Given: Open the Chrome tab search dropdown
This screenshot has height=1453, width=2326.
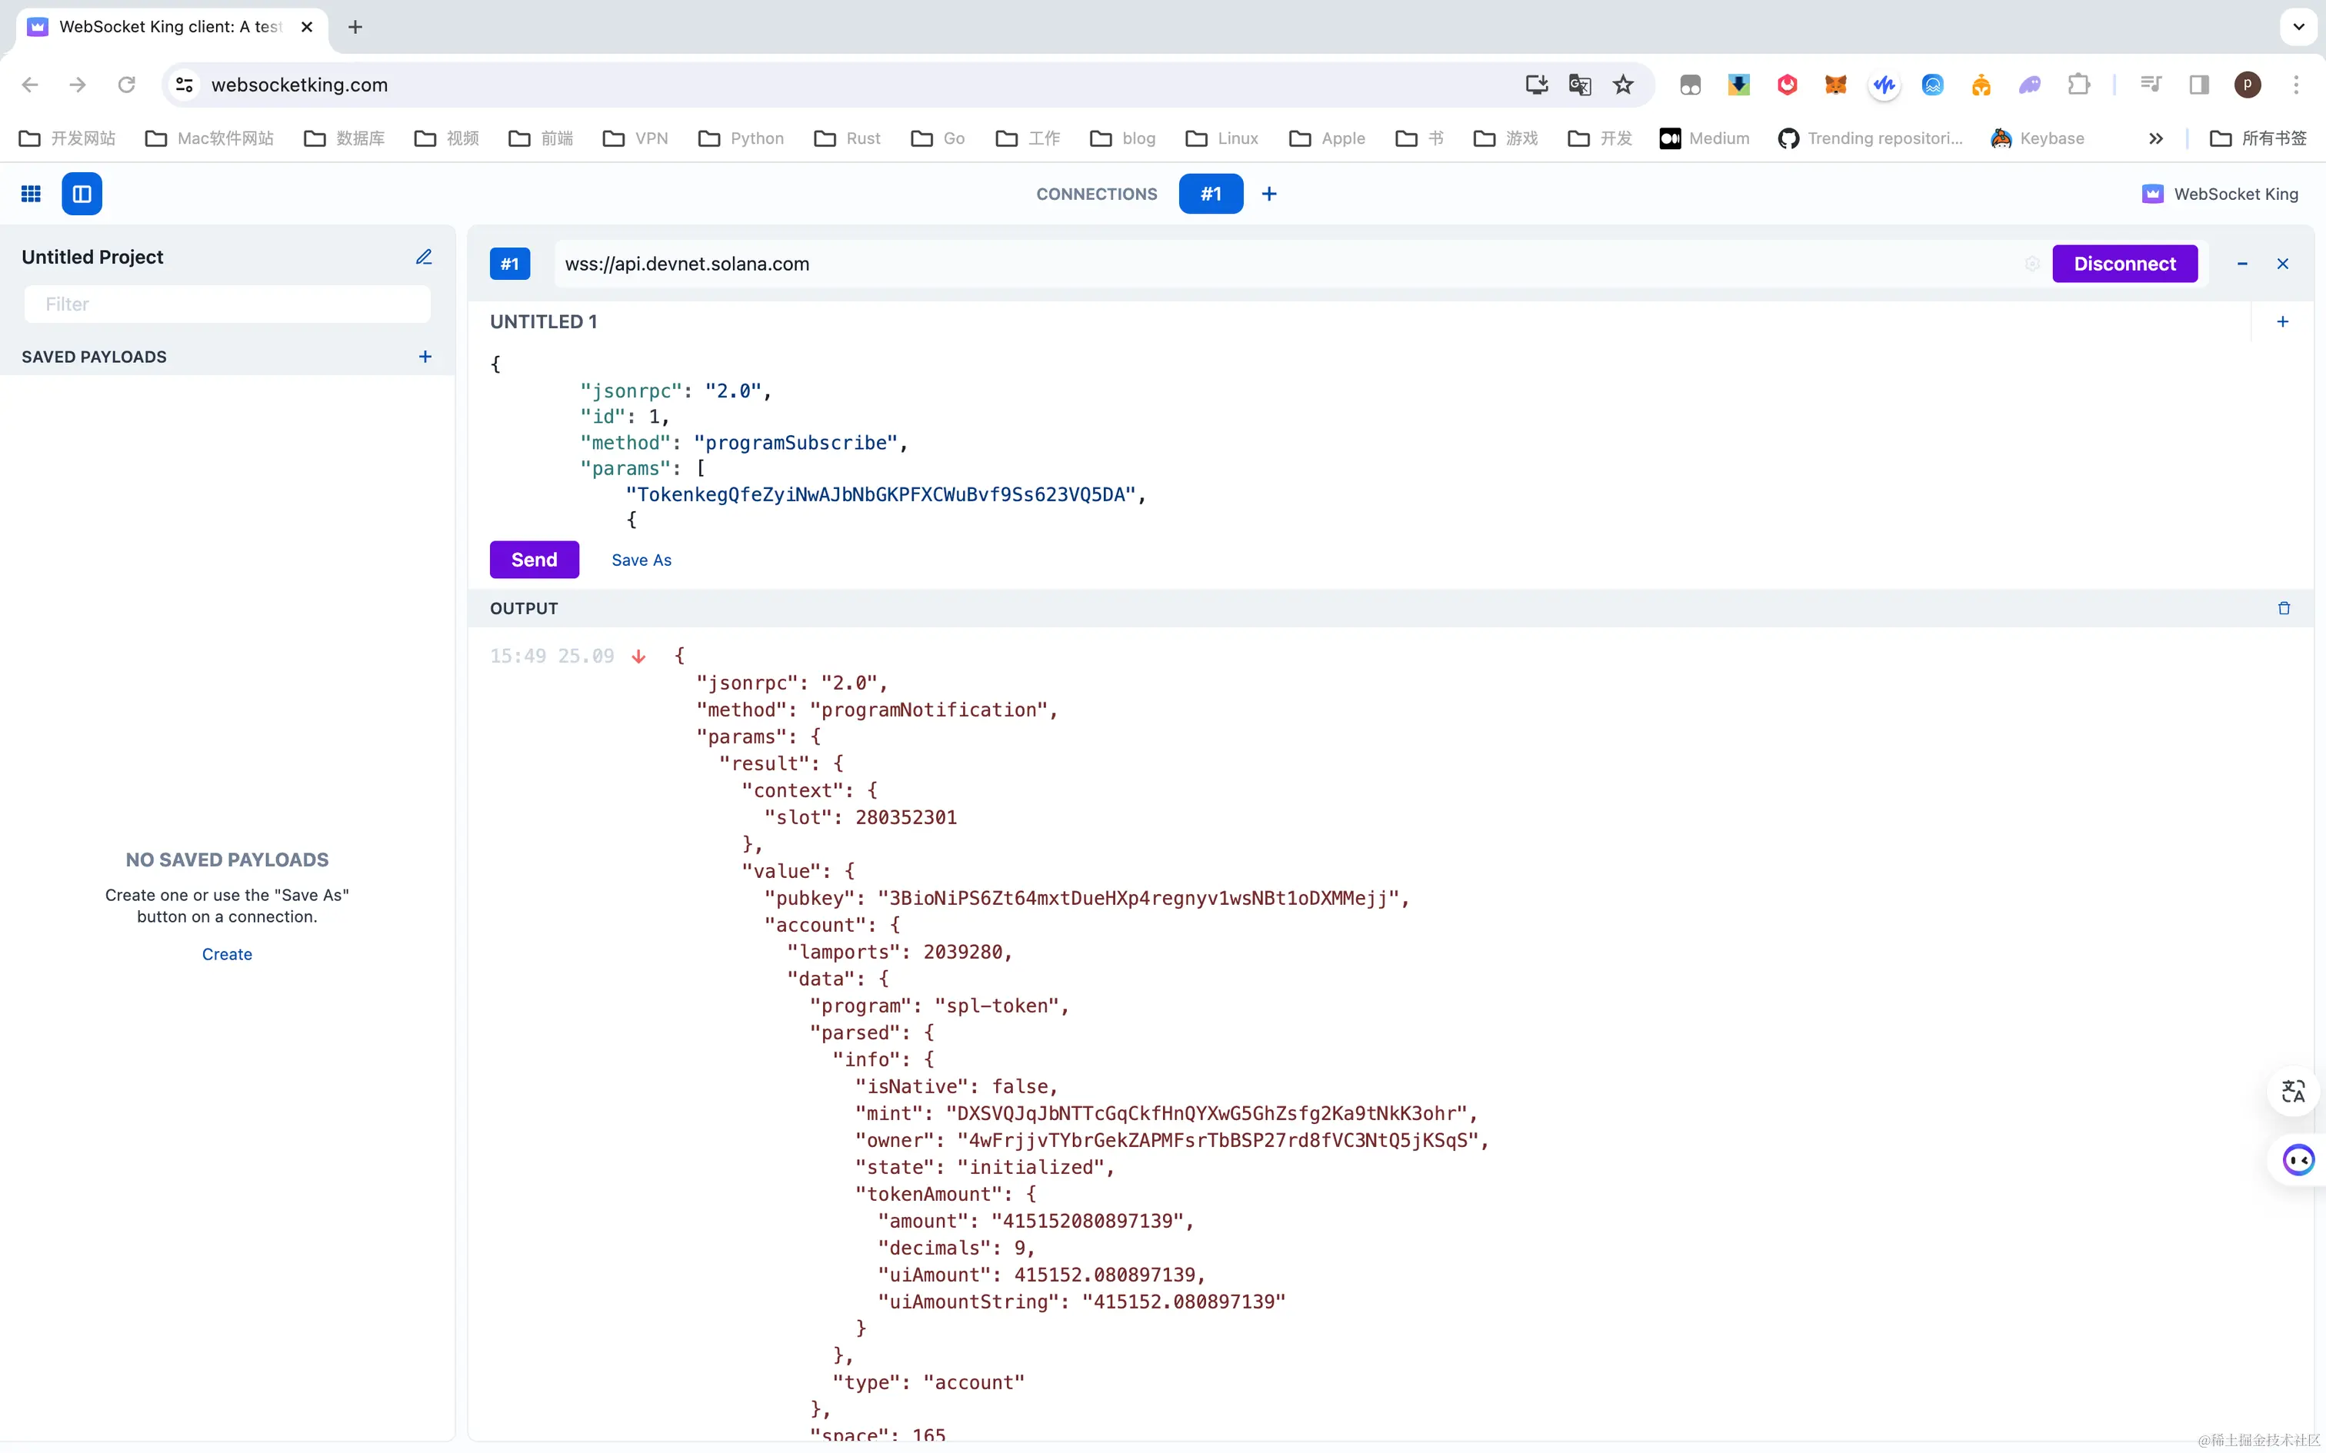Looking at the screenshot, I should point(2298,27).
